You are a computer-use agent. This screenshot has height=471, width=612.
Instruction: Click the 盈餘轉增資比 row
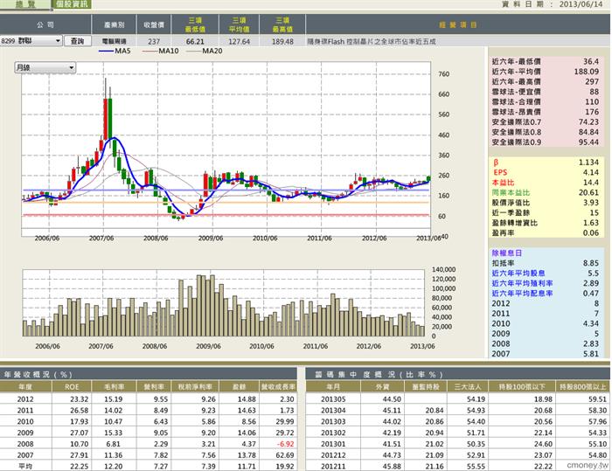pos(546,223)
